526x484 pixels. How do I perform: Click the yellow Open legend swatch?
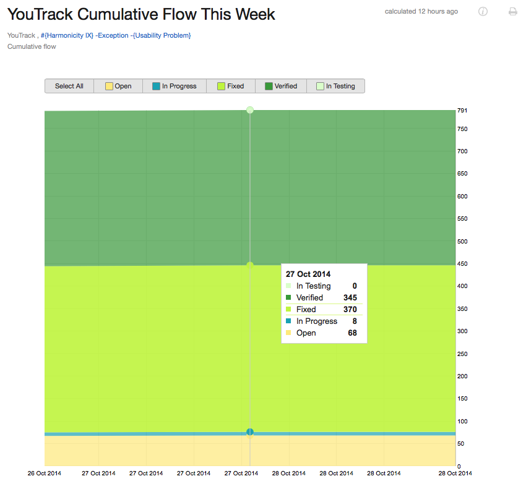point(109,86)
